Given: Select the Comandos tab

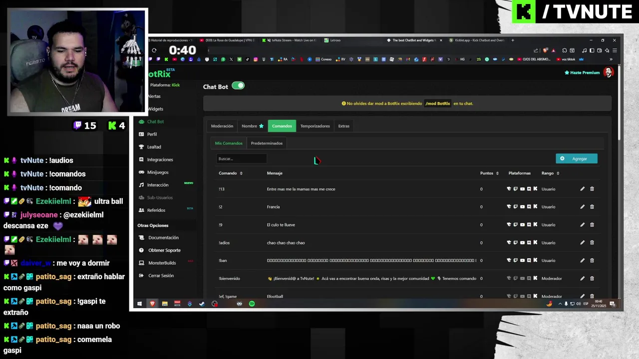Looking at the screenshot, I should 282,126.
